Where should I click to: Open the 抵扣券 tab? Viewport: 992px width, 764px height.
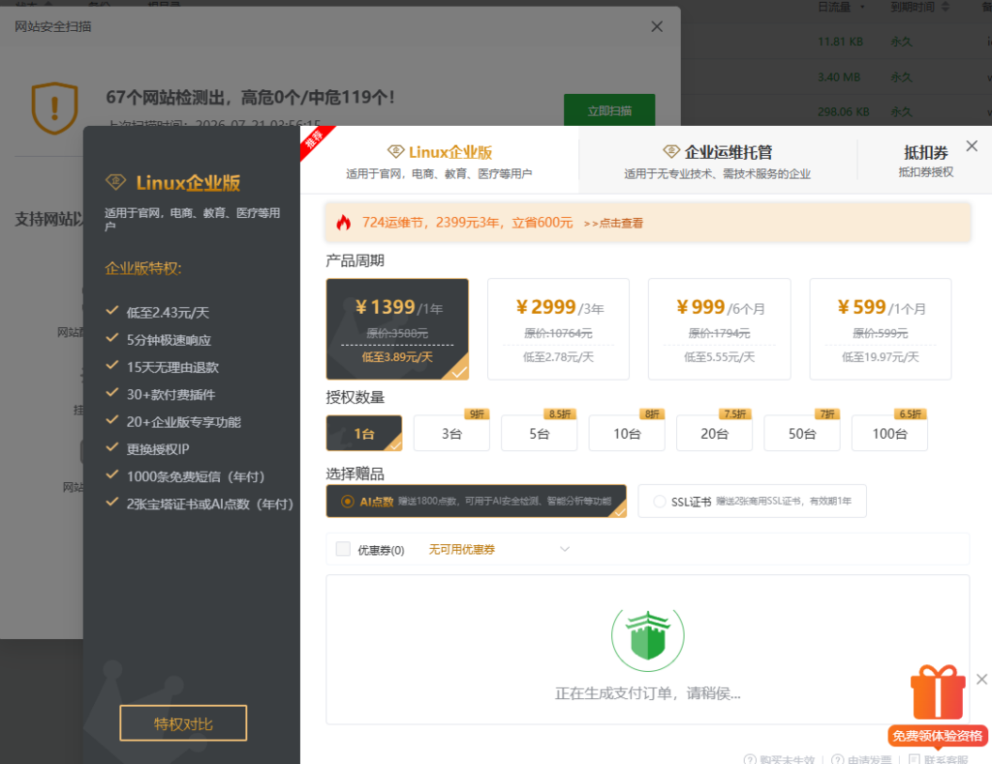coord(925,161)
